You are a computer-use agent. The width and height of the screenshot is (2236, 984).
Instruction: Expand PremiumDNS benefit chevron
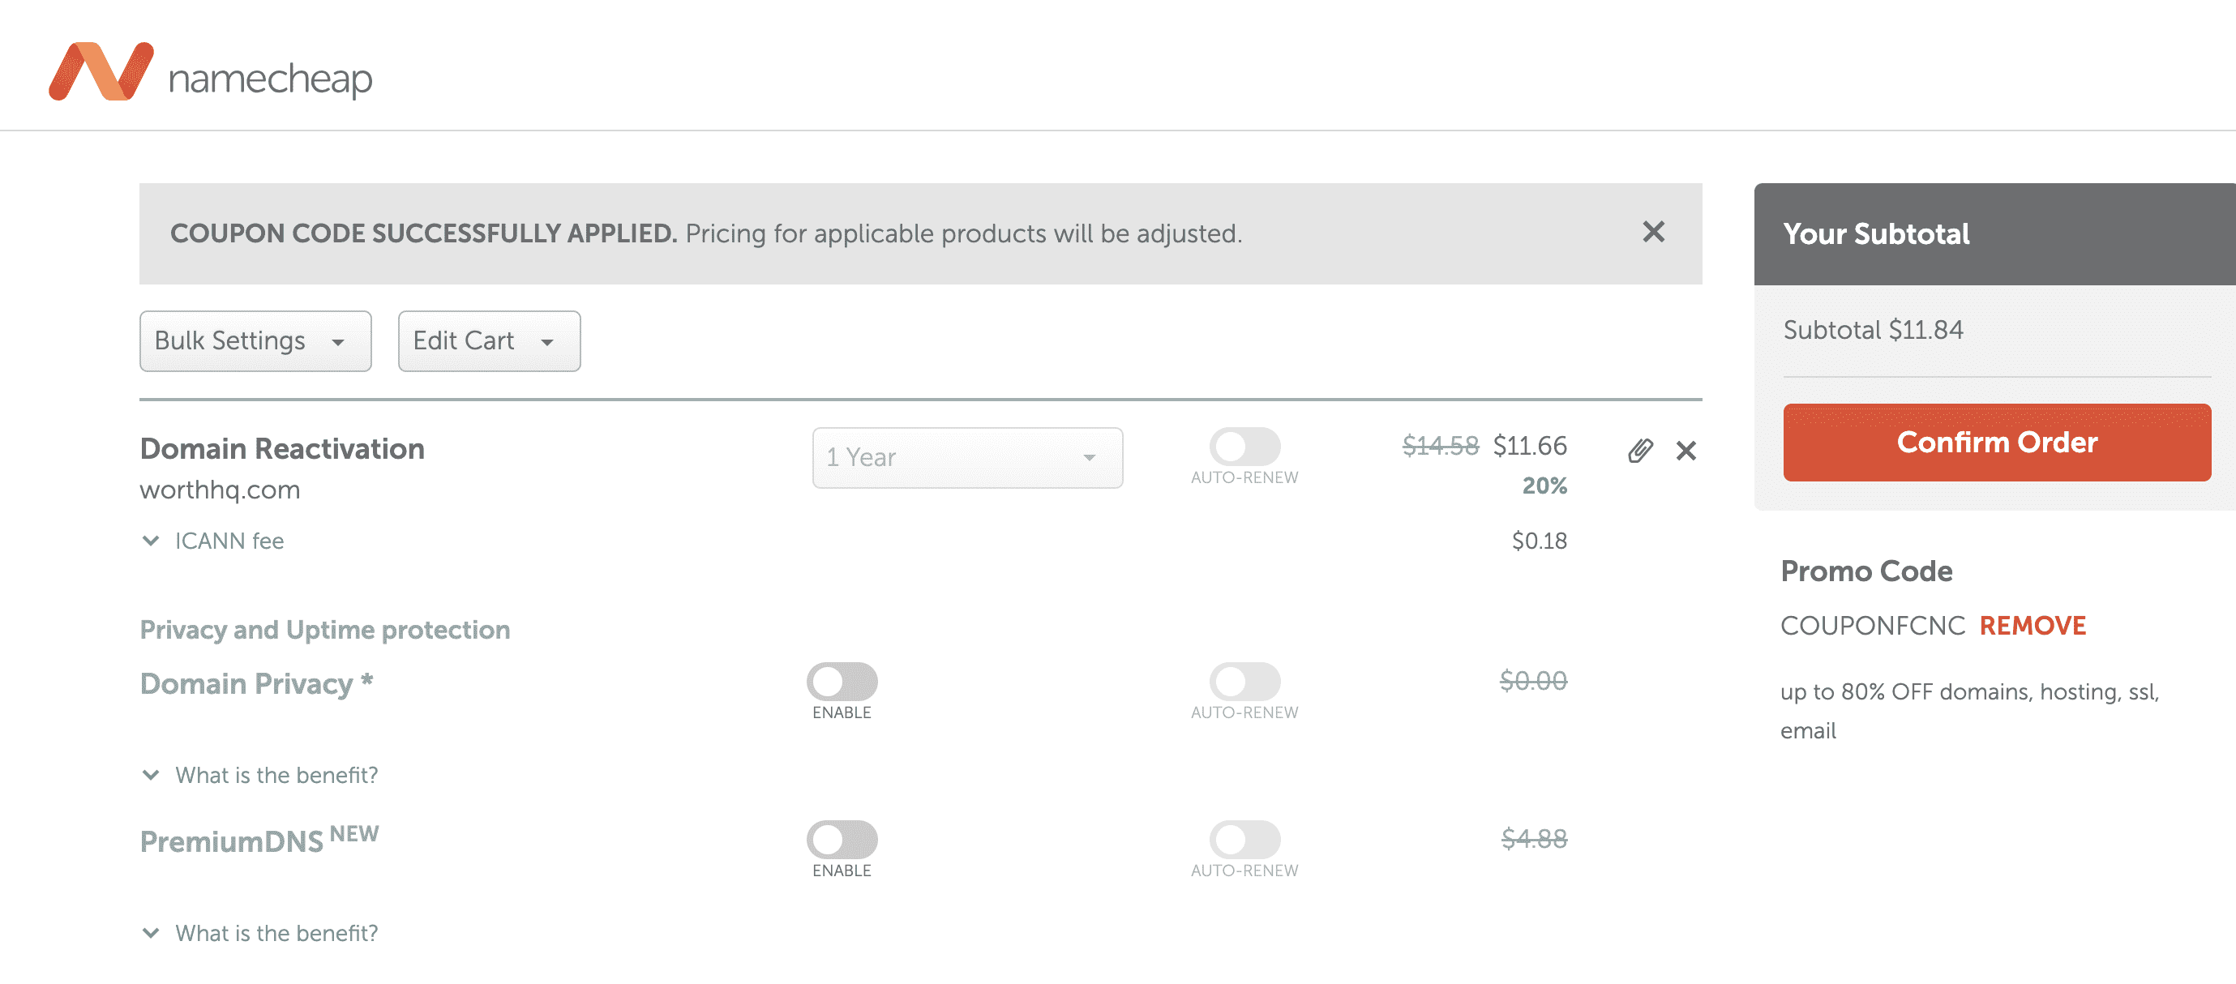click(x=151, y=933)
